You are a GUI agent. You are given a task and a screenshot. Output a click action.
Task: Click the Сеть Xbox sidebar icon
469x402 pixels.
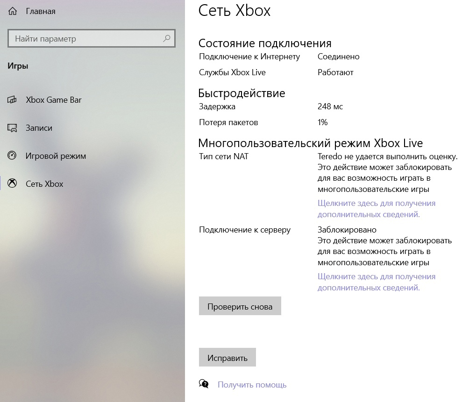point(13,184)
